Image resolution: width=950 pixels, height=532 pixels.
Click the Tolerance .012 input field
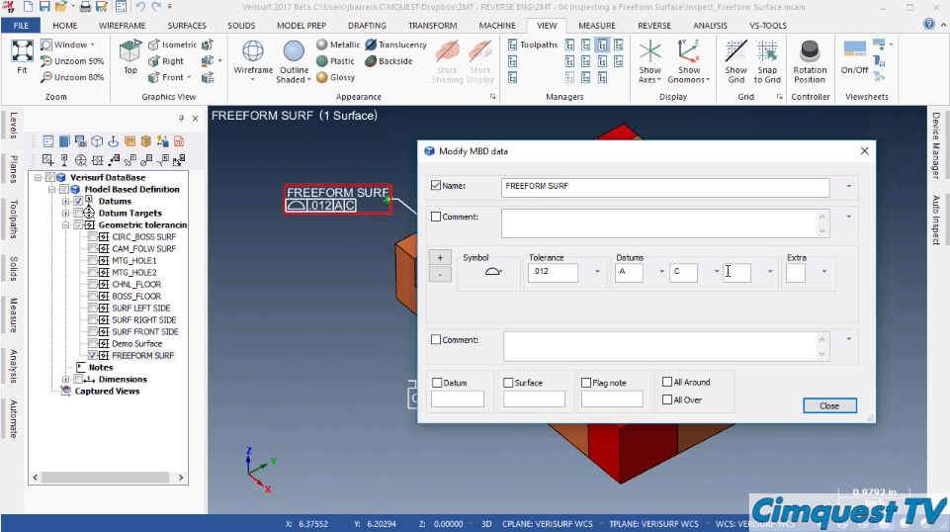(554, 272)
